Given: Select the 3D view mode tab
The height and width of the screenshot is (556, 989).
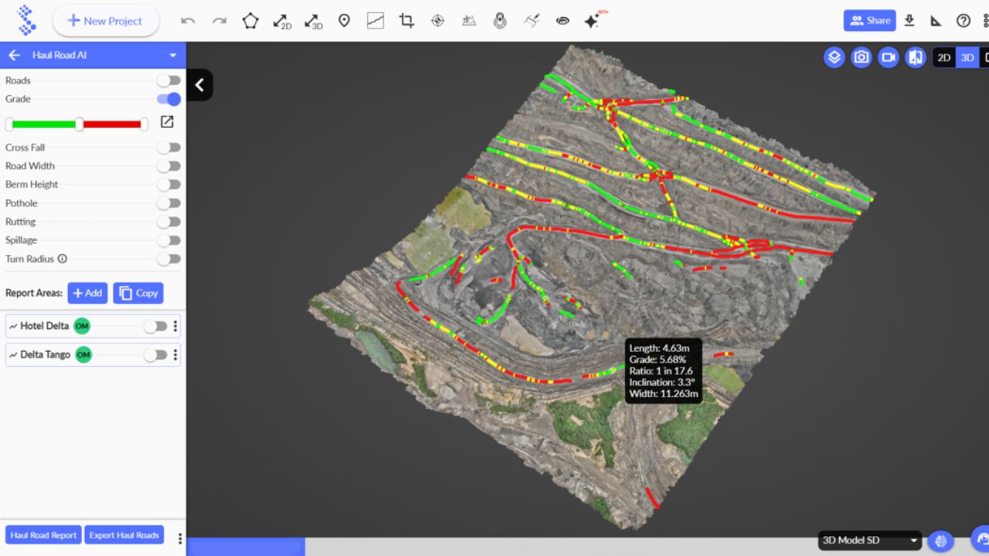Looking at the screenshot, I should click(x=967, y=58).
